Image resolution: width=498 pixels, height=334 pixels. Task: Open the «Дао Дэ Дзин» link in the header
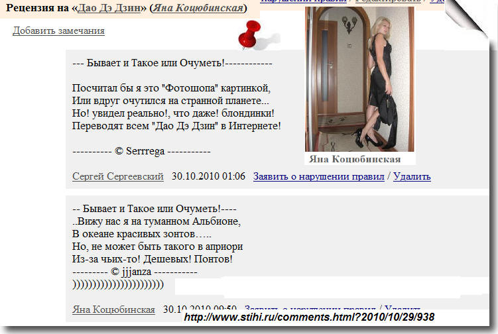click(x=109, y=7)
